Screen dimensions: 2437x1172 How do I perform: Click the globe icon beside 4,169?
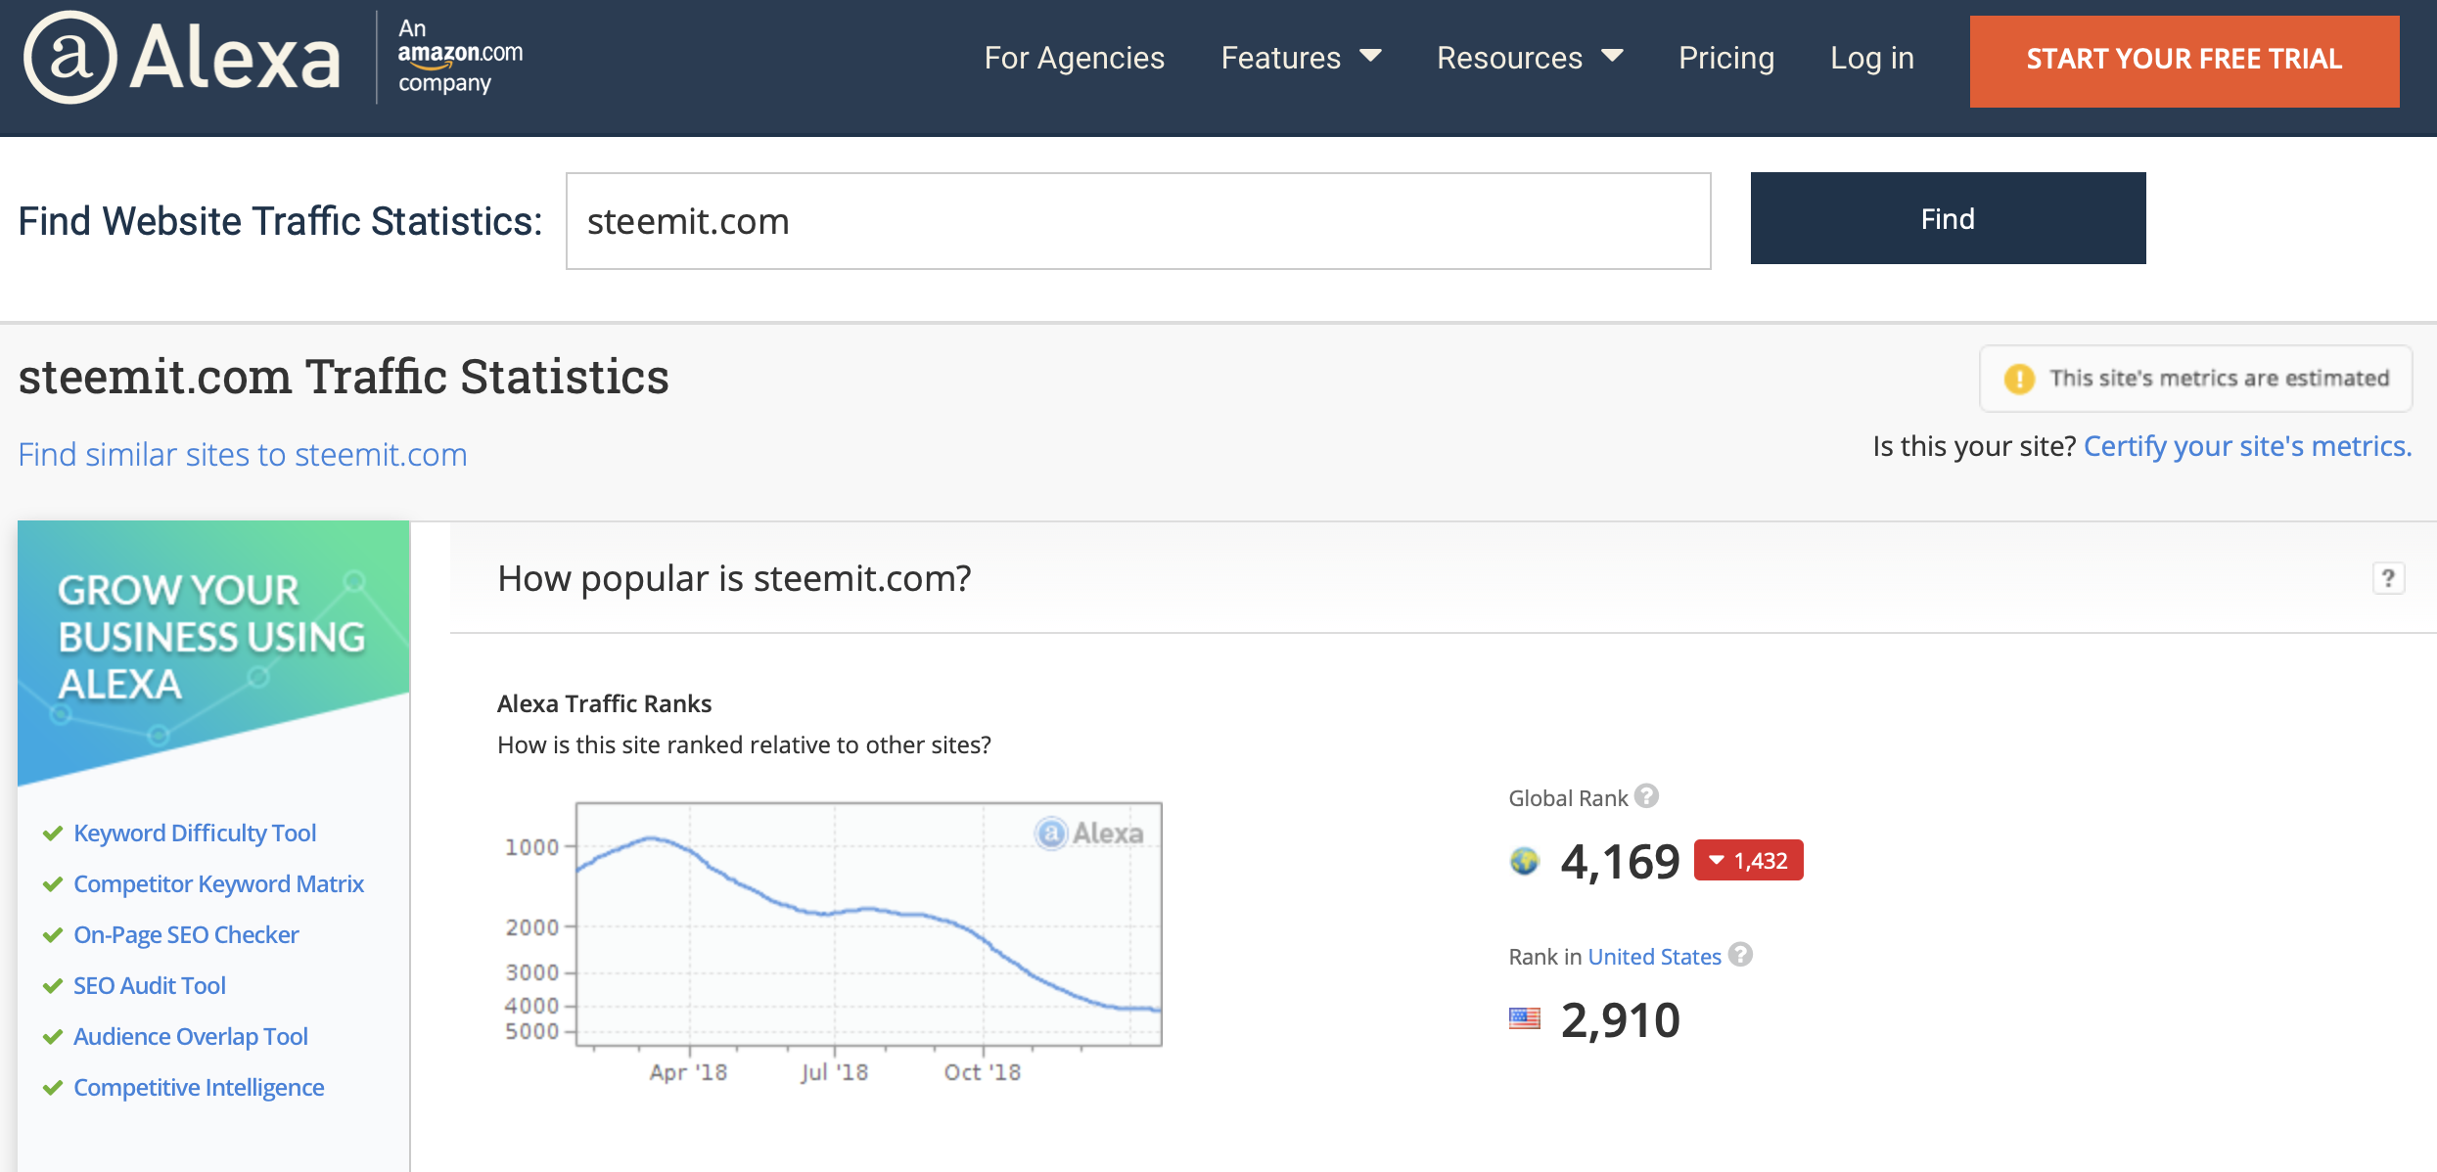pyautogui.click(x=1524, y=862)
